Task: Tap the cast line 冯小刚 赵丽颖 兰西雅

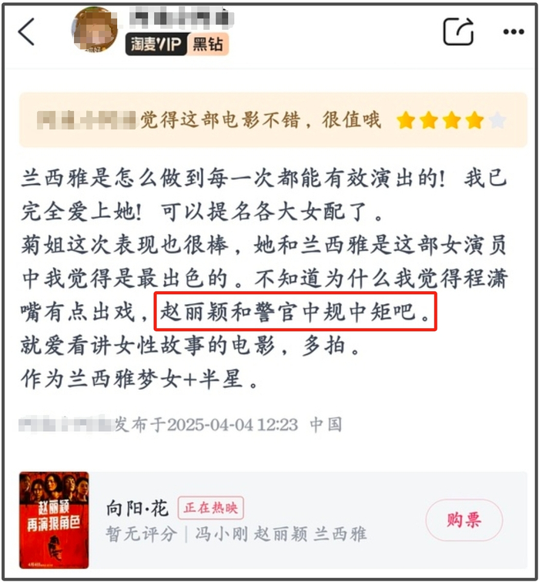Action: 281,534
